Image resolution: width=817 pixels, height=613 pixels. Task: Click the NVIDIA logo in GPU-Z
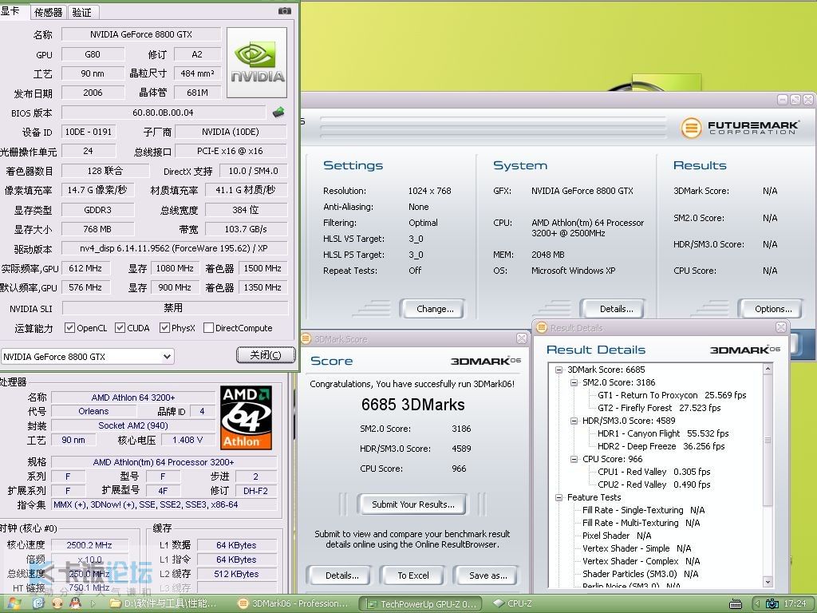[x=257, y=62]
